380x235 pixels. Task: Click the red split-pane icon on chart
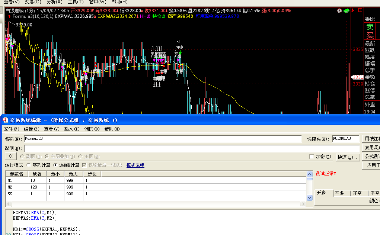(x=360, y=10)
